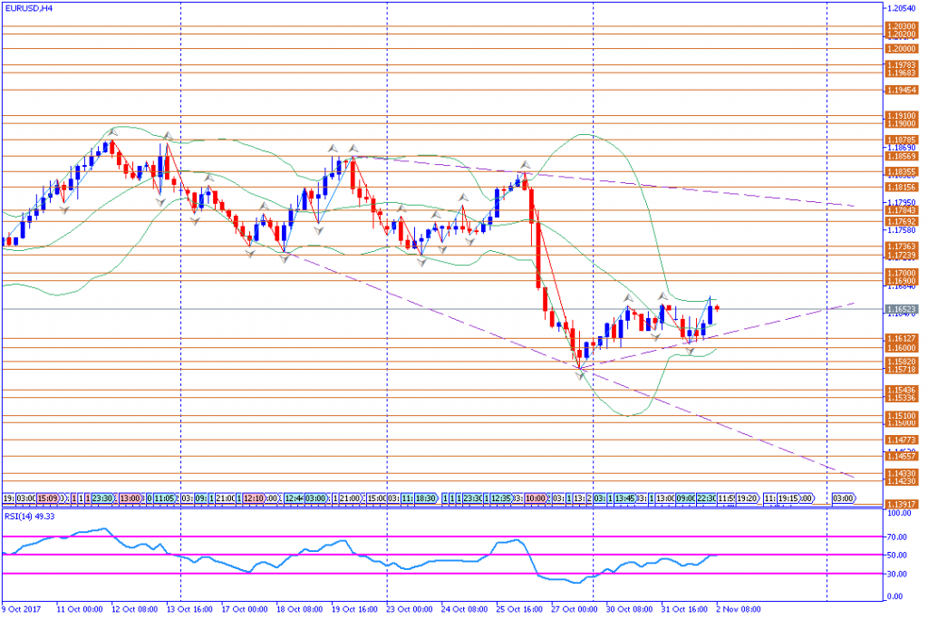Select the 1.17000 price level tag
Screen dimensions: 928x619
[x=901, y=273]
